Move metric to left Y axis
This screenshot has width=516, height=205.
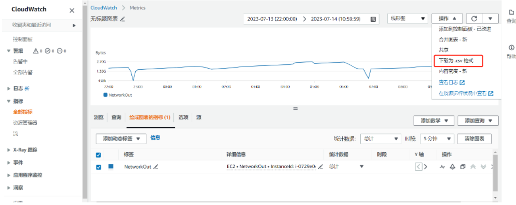418,167
